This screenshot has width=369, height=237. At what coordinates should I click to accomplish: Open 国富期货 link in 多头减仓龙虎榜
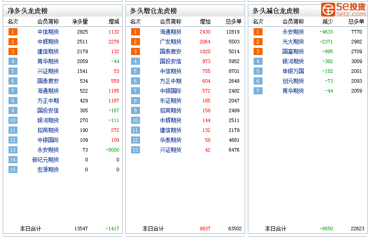point(293,51)
